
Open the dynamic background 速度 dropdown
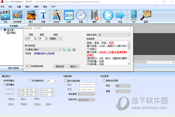coord(123,91)
